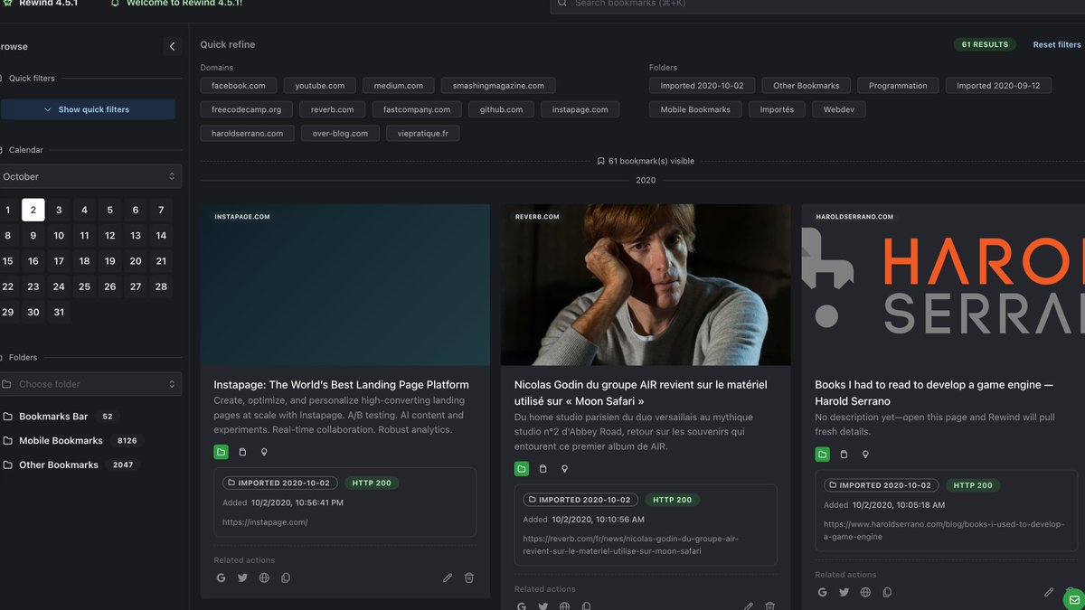
Task: Filter by Programmation folder chip
Action: (x=898, y=86)
